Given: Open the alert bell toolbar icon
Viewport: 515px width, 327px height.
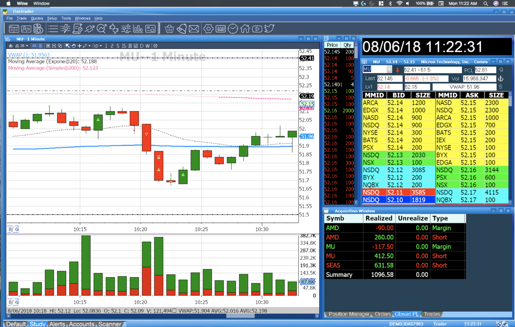Looking at the screenshot, I should 182,29.
